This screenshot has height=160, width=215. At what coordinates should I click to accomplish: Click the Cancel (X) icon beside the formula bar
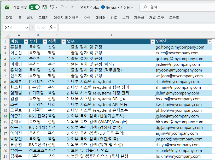coord(38,27)
